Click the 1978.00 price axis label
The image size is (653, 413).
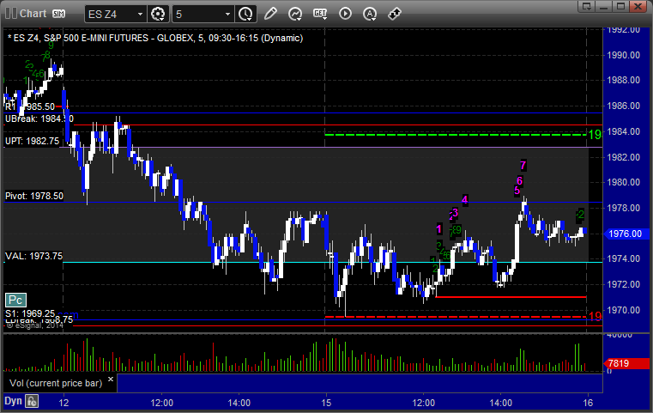[x=624, y=208]
